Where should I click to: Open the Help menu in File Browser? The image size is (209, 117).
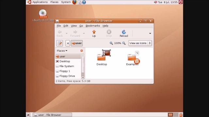click(x=105, y=26)
